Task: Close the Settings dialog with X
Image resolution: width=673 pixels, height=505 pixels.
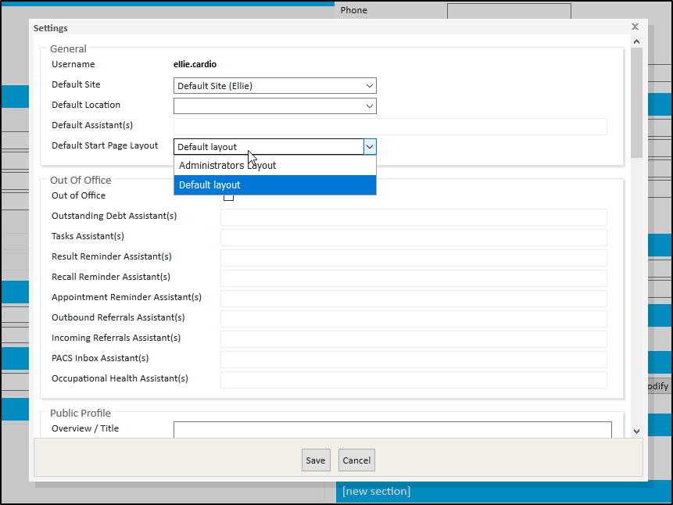Action: coord(635,26)
